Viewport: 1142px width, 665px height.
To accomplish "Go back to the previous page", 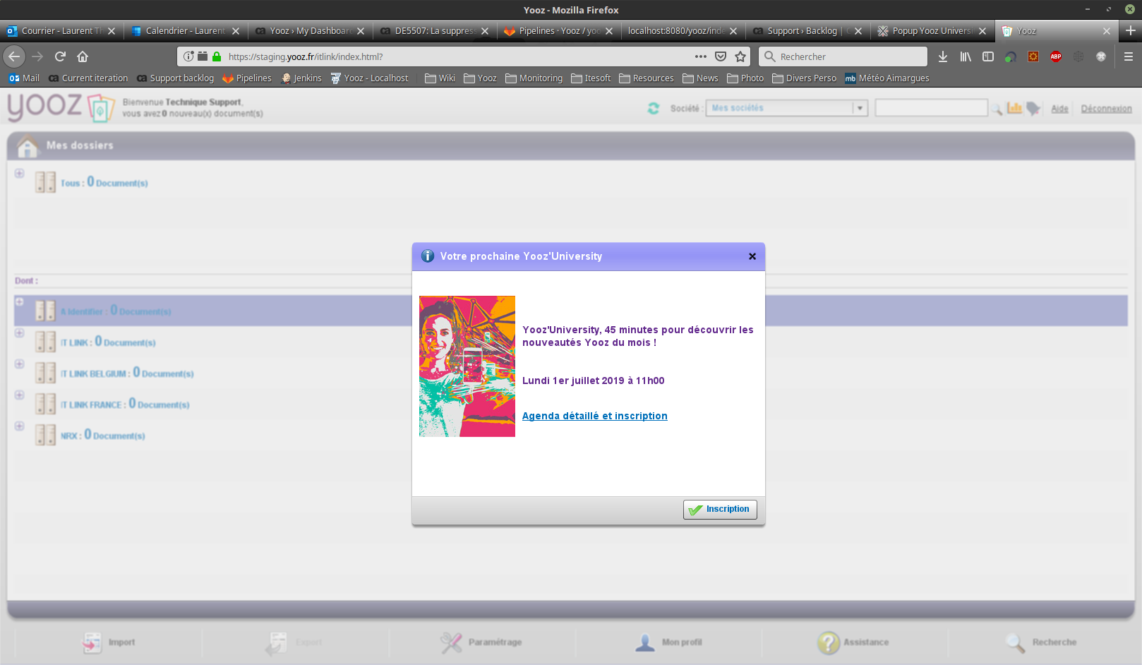I will click(x=14, y=56).
